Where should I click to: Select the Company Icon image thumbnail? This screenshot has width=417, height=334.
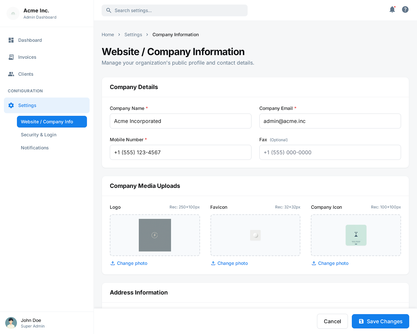(x=356, y=235)
